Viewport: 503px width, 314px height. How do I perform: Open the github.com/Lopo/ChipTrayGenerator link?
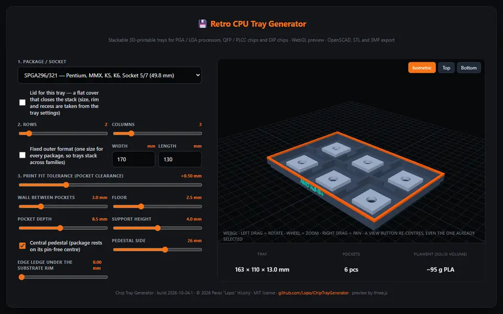click(x=313, y=293)
